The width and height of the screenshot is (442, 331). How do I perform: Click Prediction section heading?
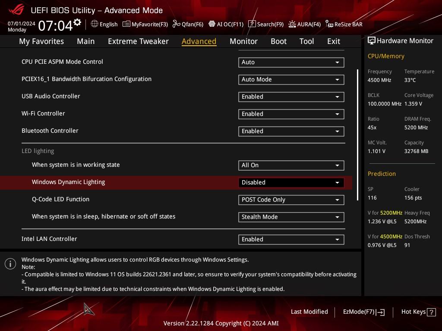pos(382,174)
